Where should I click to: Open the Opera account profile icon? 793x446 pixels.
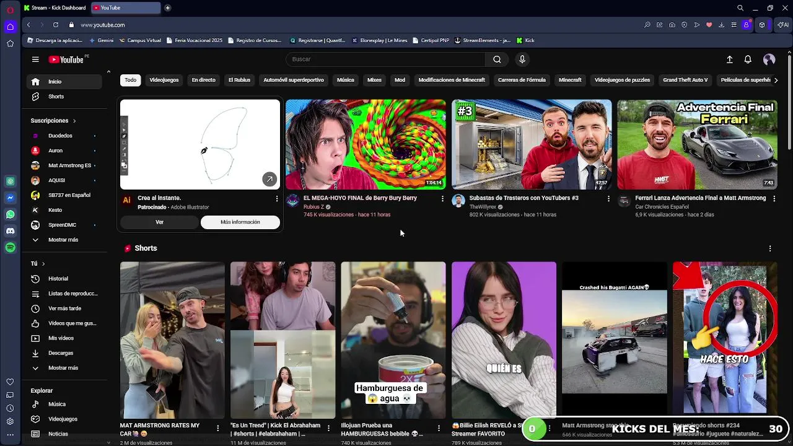click(x=747, y=25)
